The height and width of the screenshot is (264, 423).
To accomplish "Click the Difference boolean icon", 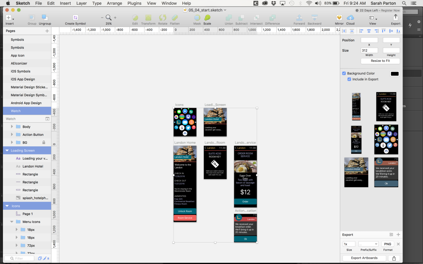I will click(x=272, y=18).
